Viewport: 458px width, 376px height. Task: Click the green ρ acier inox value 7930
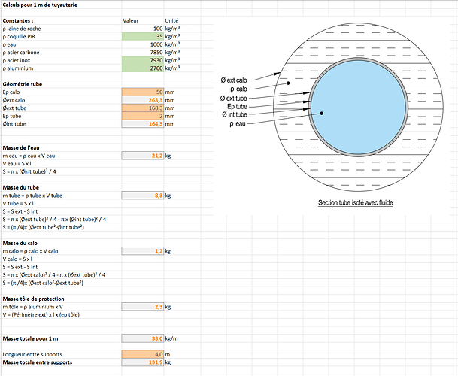pyautogui.click(x=143, y=60)
